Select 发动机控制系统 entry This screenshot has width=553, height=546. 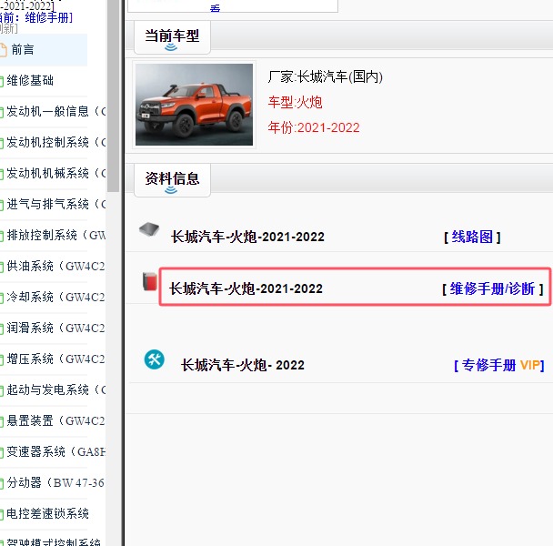pos(55,142)
